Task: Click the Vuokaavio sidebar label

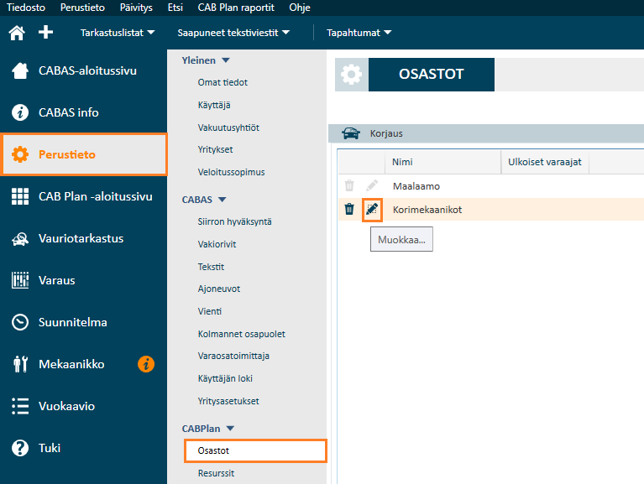Action: pos(66,406)
